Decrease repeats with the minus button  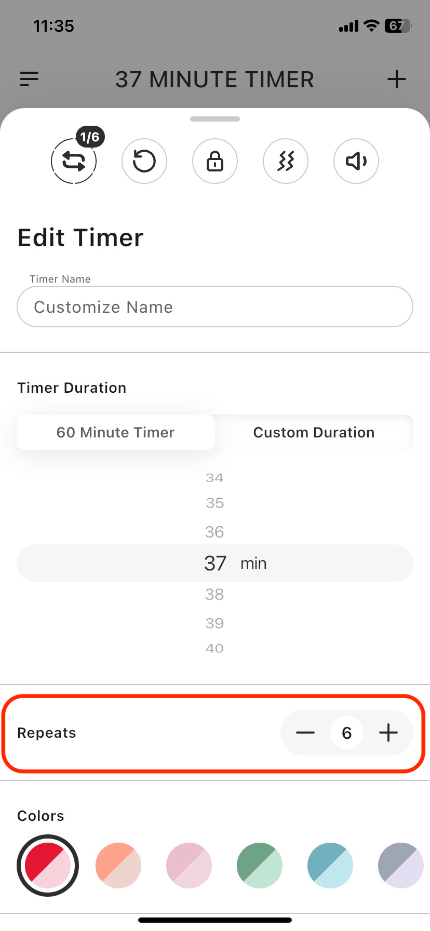[305, 733]
